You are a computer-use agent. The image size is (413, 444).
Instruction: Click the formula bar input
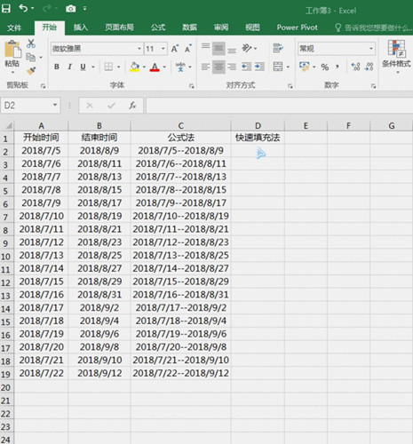[279, 106]
